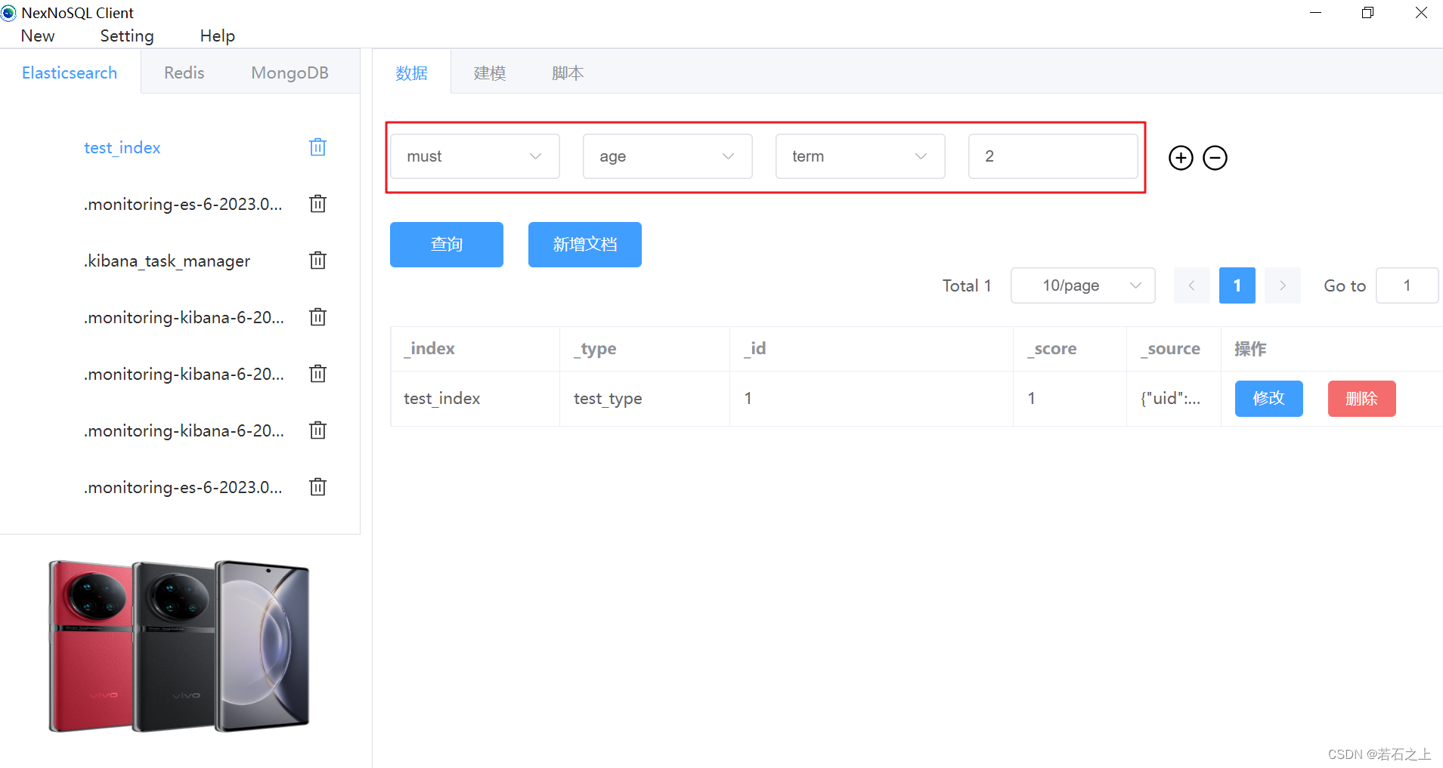Screen dimensions: 1443x768
Task: Click the Go to page input field
Action: point(1407,285)
